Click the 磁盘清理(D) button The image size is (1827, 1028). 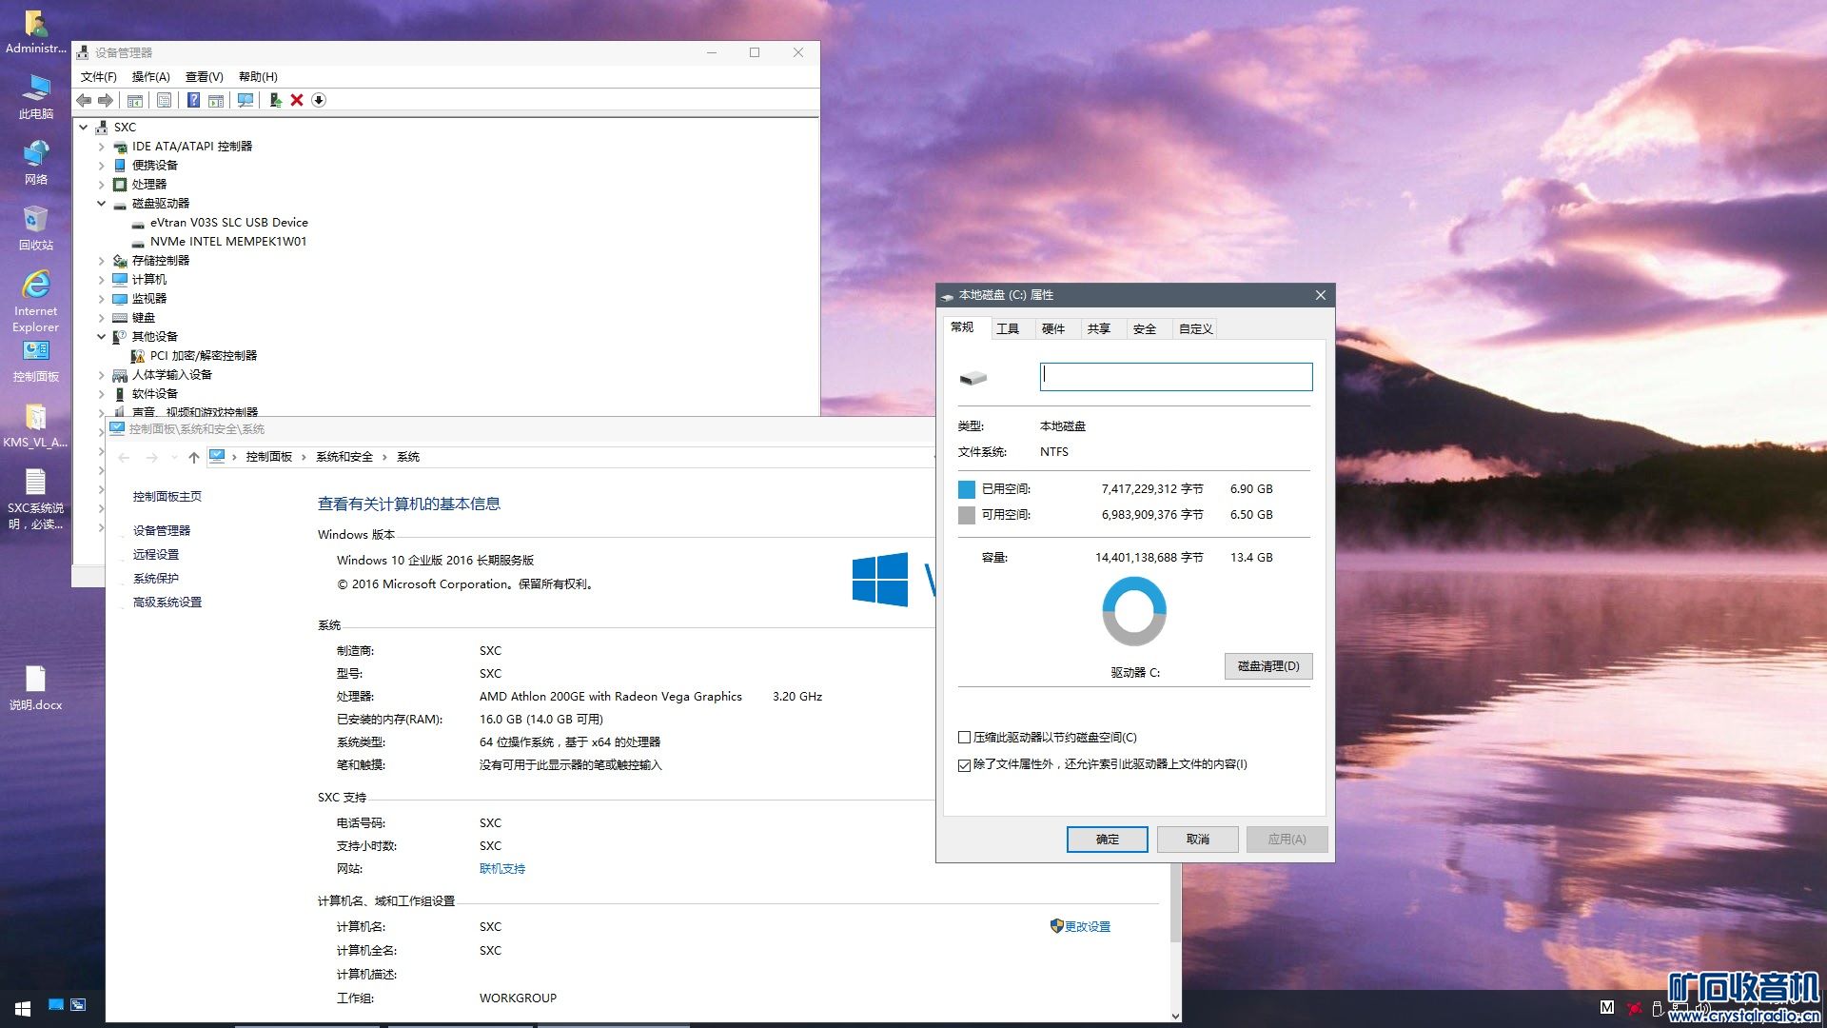click(x=1267, y=666)
